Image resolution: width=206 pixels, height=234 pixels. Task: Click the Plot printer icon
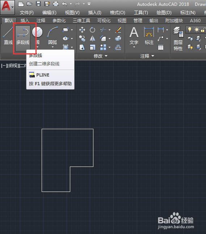[x=56, y=4]
